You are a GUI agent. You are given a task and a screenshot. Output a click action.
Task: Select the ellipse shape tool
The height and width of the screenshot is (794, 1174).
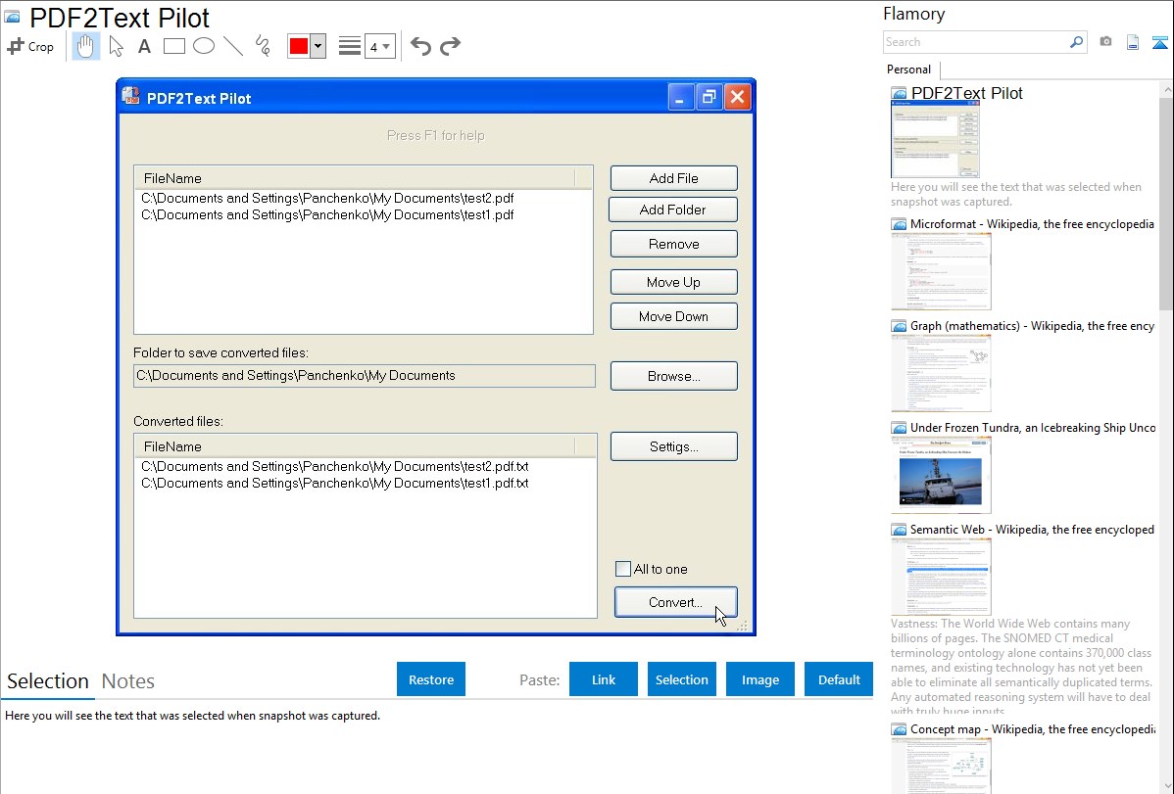[204, 46]
